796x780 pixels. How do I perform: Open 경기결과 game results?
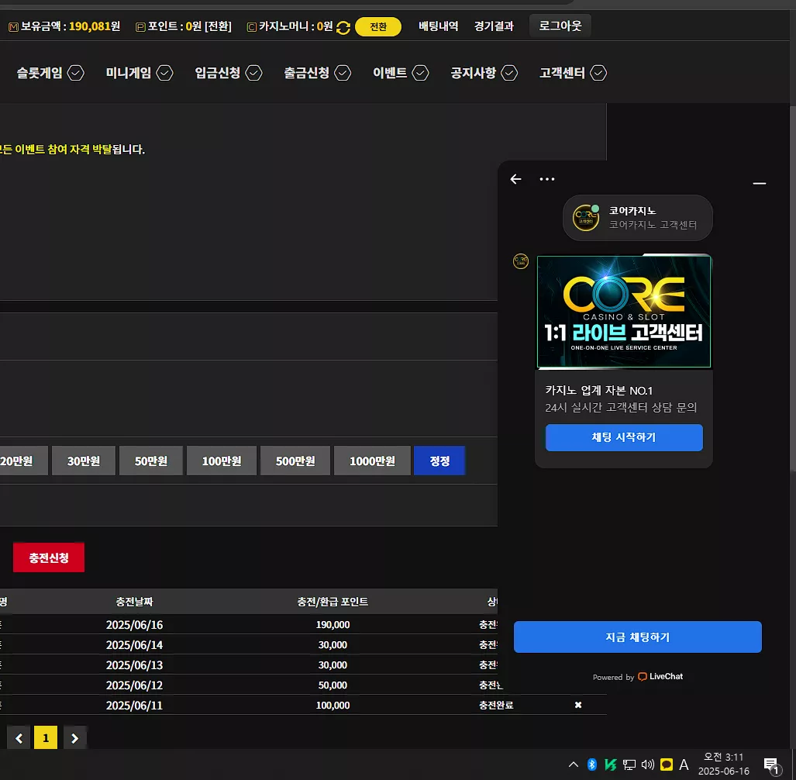(x=494, y=26)
